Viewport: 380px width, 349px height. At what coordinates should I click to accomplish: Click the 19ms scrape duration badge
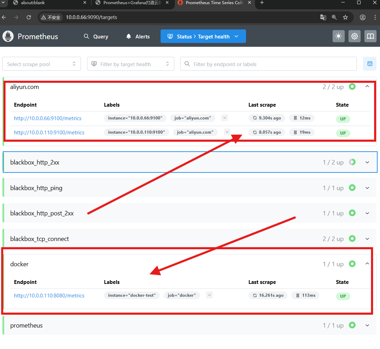(x=302, y=132)
